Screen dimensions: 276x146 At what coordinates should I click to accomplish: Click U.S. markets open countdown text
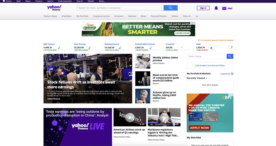pos(217,40)
